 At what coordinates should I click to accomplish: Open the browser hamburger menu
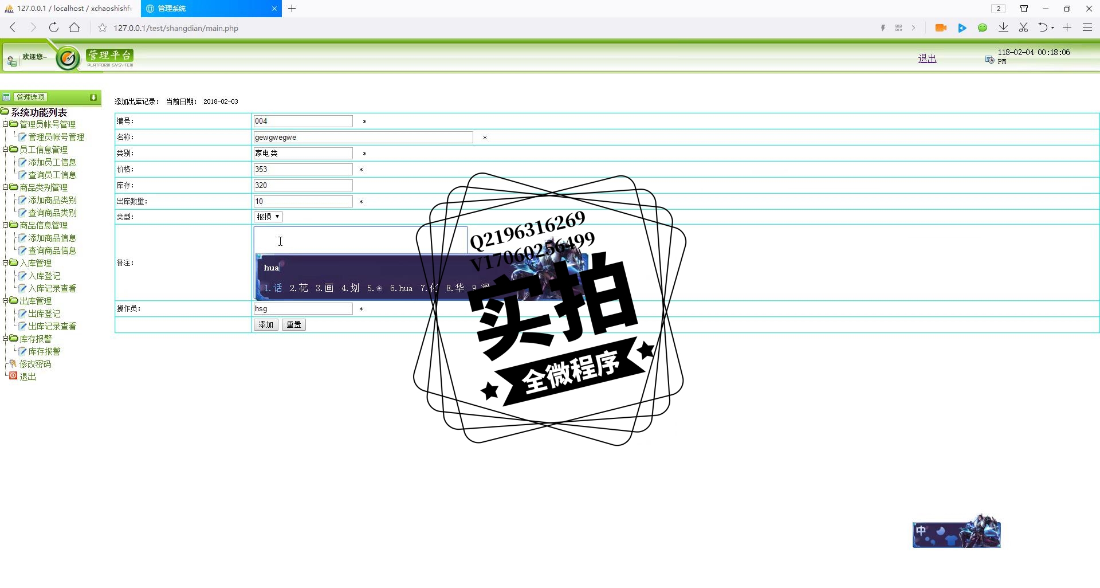[1087, 28]
